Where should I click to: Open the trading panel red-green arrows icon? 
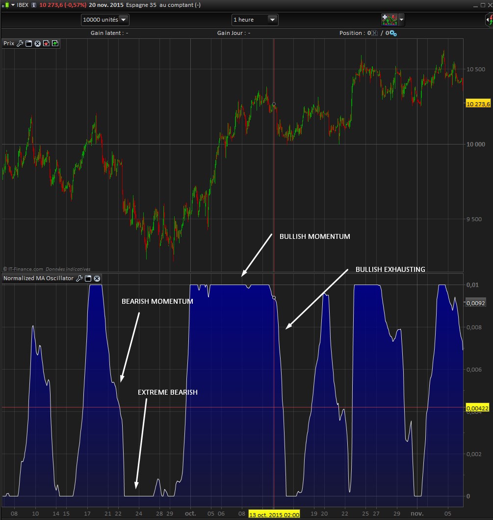490,20
